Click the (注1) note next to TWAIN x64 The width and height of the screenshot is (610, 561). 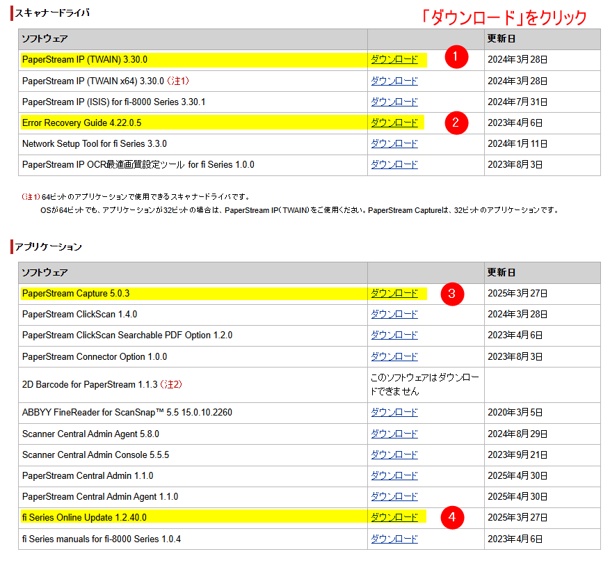pos(178,81)
